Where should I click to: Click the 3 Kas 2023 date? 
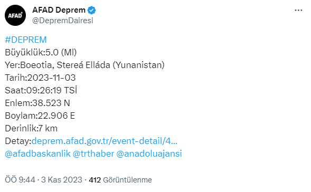click(62, 180)
